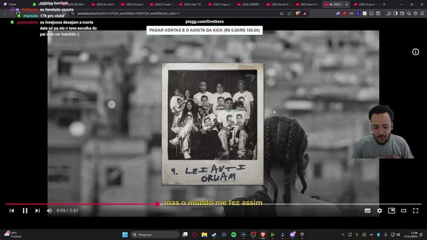
Task: Open Opera GX from the taskbar
Action: coord(194,235)
